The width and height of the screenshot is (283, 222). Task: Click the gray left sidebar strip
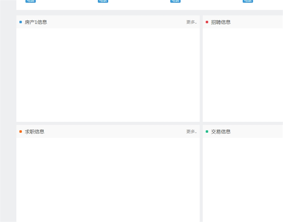[x=8, y=110]
